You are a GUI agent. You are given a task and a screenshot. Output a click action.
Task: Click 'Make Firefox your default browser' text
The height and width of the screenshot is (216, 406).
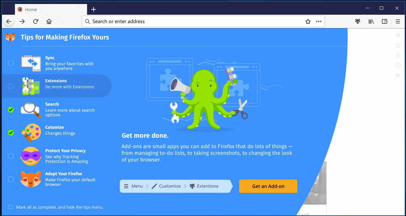[70, 182]
